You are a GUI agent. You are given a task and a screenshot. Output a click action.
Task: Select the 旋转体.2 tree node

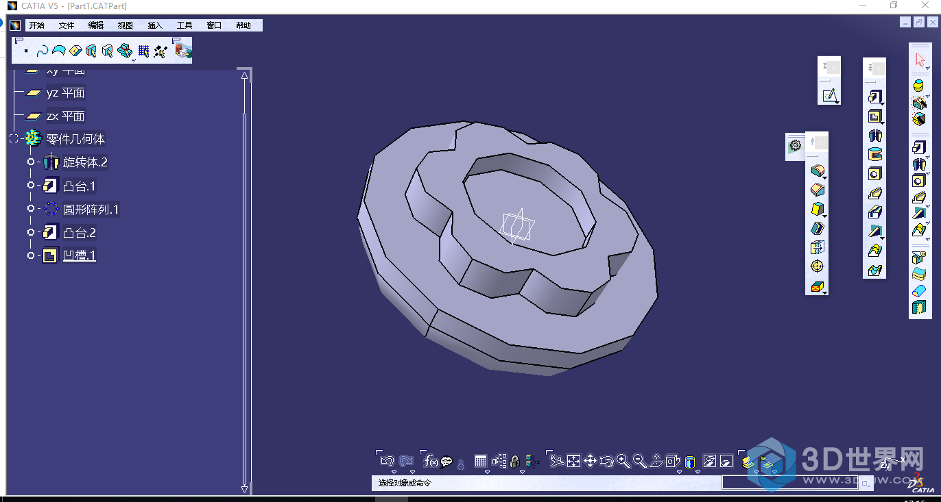click(x=85, y=162)
